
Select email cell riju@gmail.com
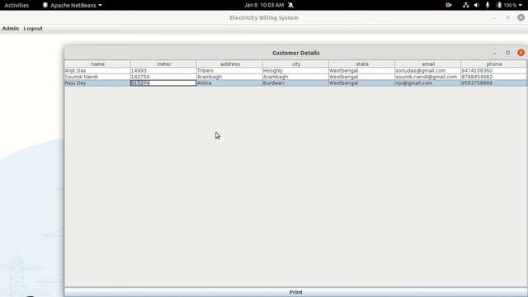pyautogui.click(x=427, y=82)
